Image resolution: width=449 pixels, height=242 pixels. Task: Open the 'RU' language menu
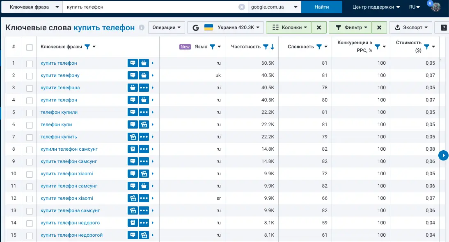pyautogui.click(x=415, y=7)
